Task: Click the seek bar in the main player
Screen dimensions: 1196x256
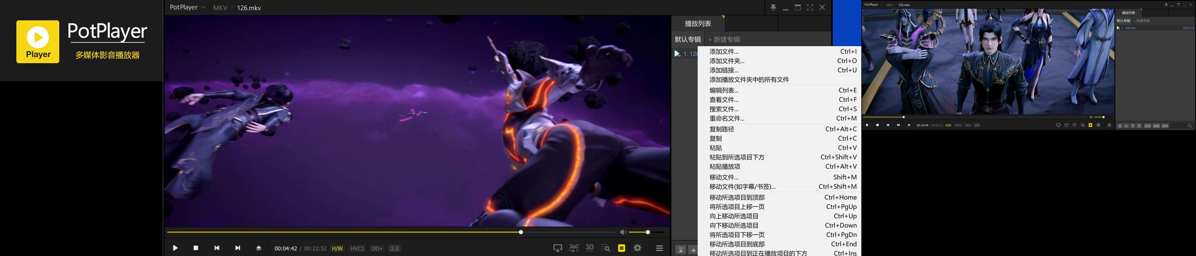Action: tap(391, 232)
